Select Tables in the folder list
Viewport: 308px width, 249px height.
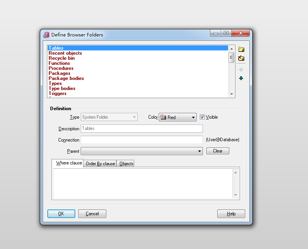138,48
